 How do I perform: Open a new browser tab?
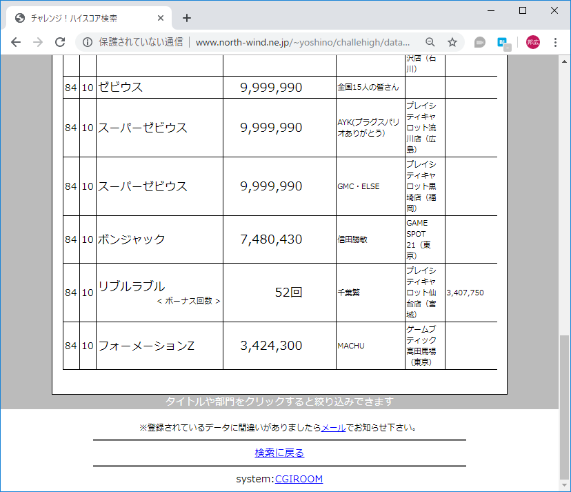[x=186, y=18]
